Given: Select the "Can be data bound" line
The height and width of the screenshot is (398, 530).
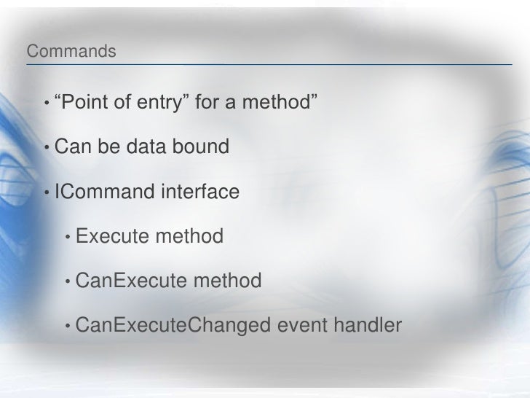Looking at the screenshot, I should [x=142, y=147].
